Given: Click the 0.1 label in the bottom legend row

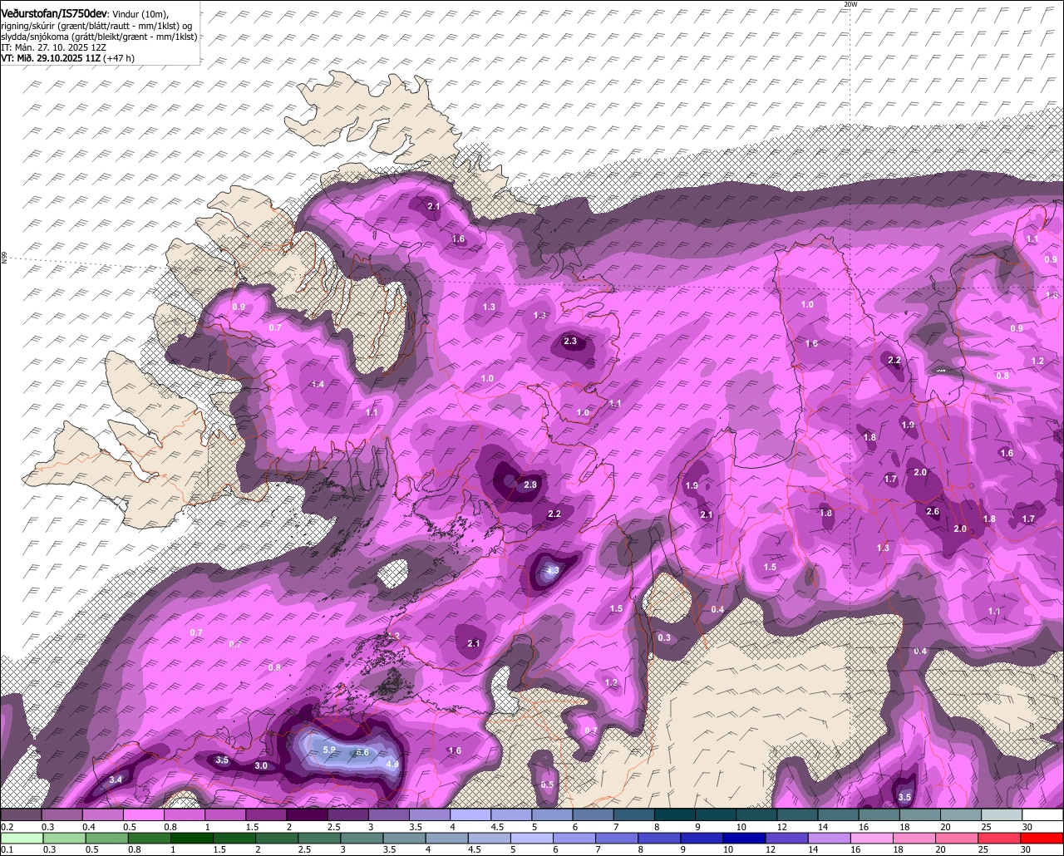Looking at the screenshot, I should (x=7, y=849).
